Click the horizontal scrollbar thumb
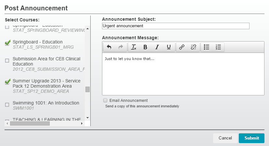This screenshot has height=146, width=269. [30, 123]
